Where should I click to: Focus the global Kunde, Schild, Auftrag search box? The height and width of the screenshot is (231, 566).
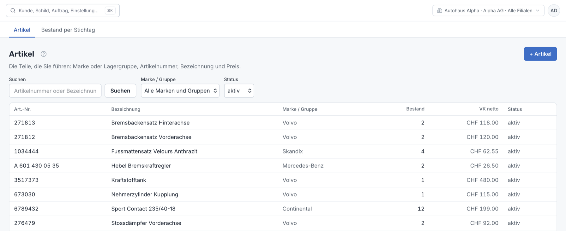click(x=63, y=11)
